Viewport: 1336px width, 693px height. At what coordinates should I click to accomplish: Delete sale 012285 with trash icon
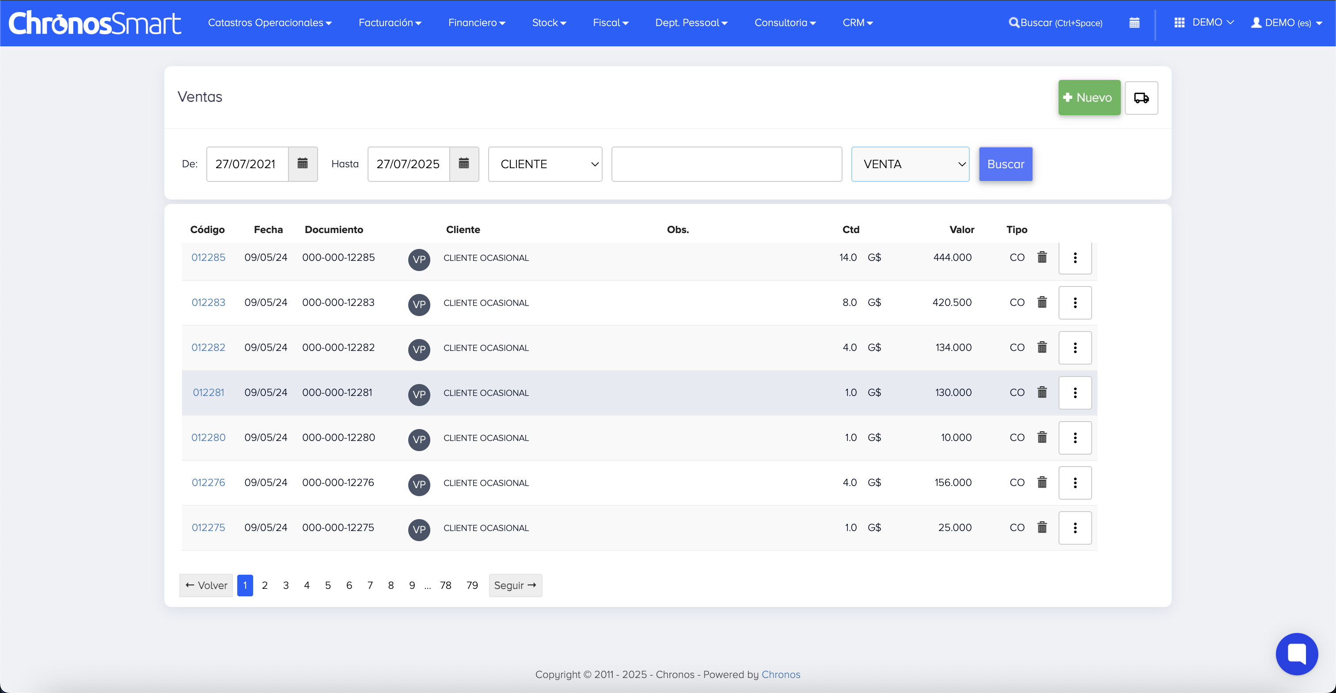coord(1042,257)
